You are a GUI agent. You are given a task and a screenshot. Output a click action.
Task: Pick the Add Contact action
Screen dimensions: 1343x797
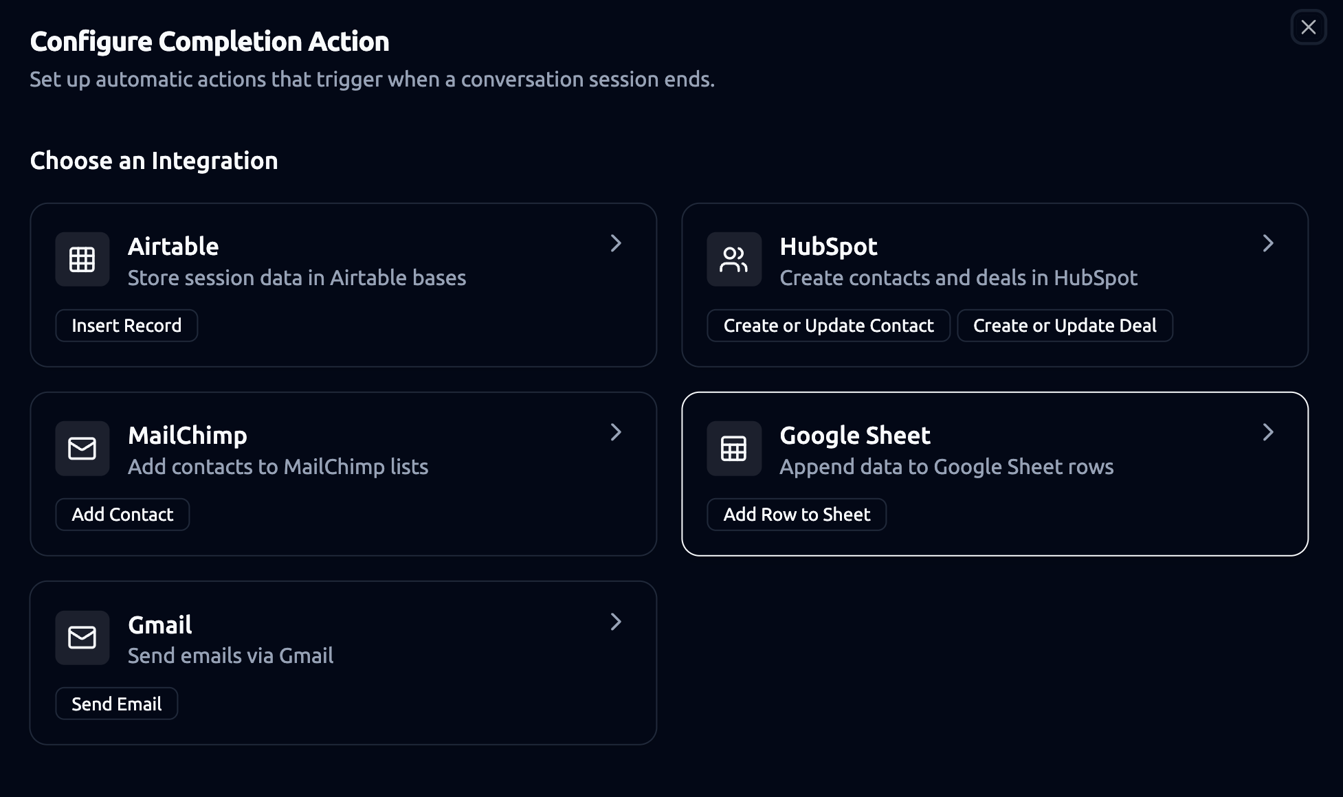(x=122, y=515)
